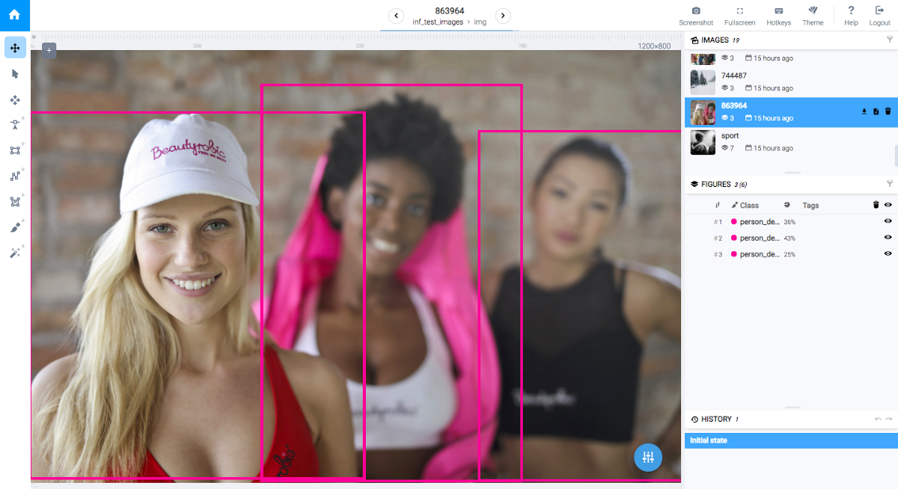Click the 744487 image name

point(735,76)
